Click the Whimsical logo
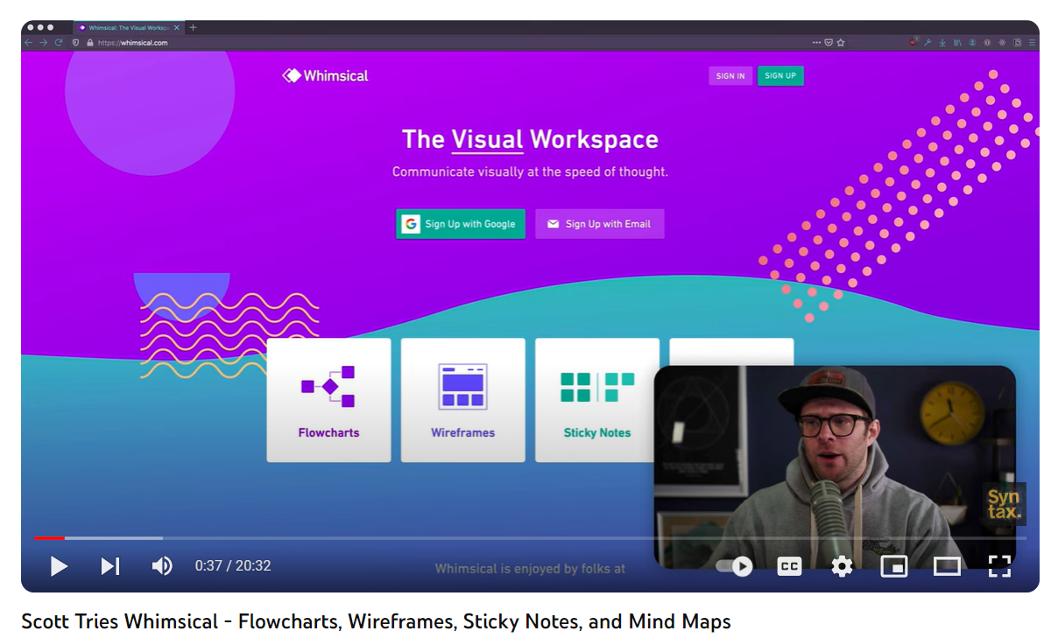 tap(325, 76)
